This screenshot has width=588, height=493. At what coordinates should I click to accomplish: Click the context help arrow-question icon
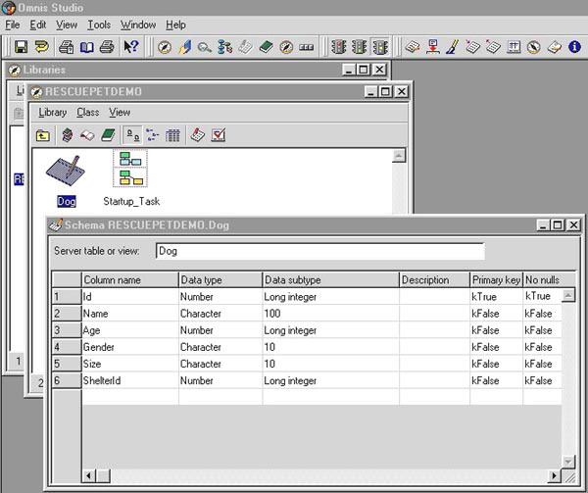[131, 47]
